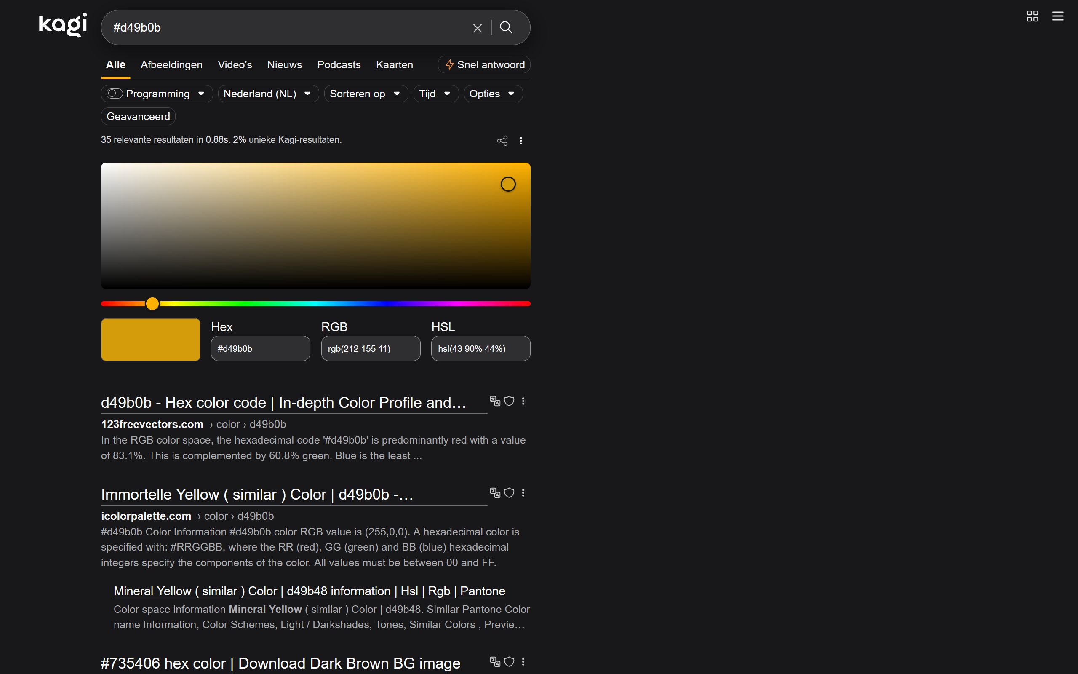Switch to the Video's tab
Image resolution: width=1078 pixels, height=674 pixels.
point(235,64)
